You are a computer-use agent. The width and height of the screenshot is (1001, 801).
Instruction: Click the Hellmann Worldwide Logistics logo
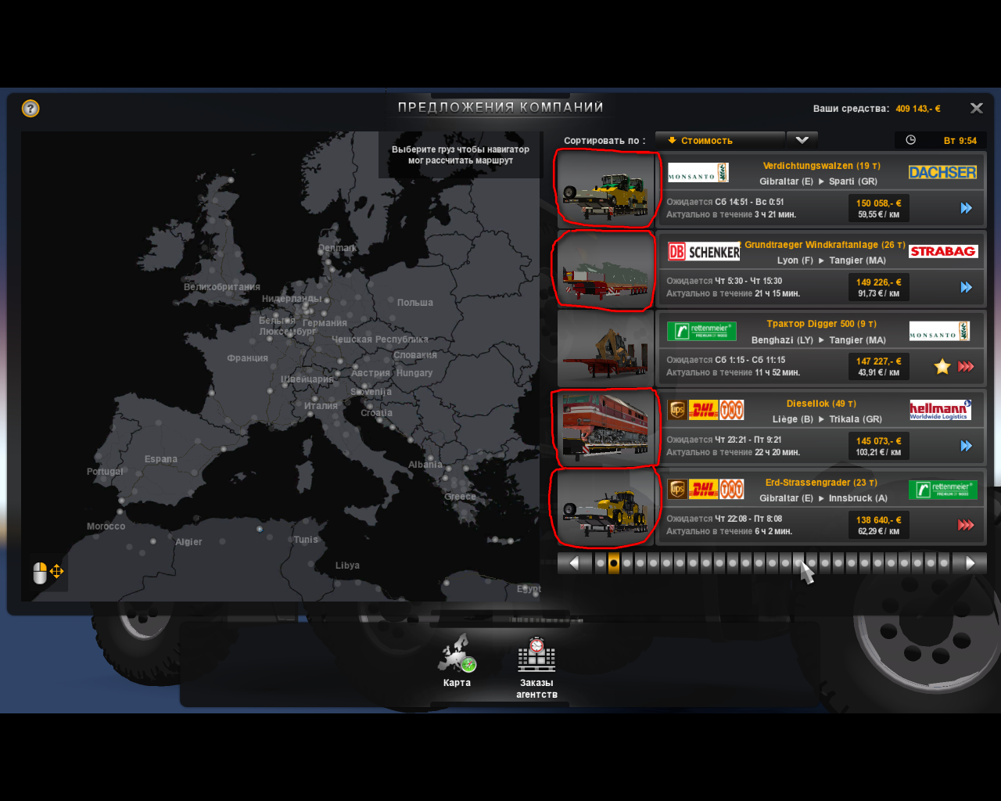click(x=940, y=410)
